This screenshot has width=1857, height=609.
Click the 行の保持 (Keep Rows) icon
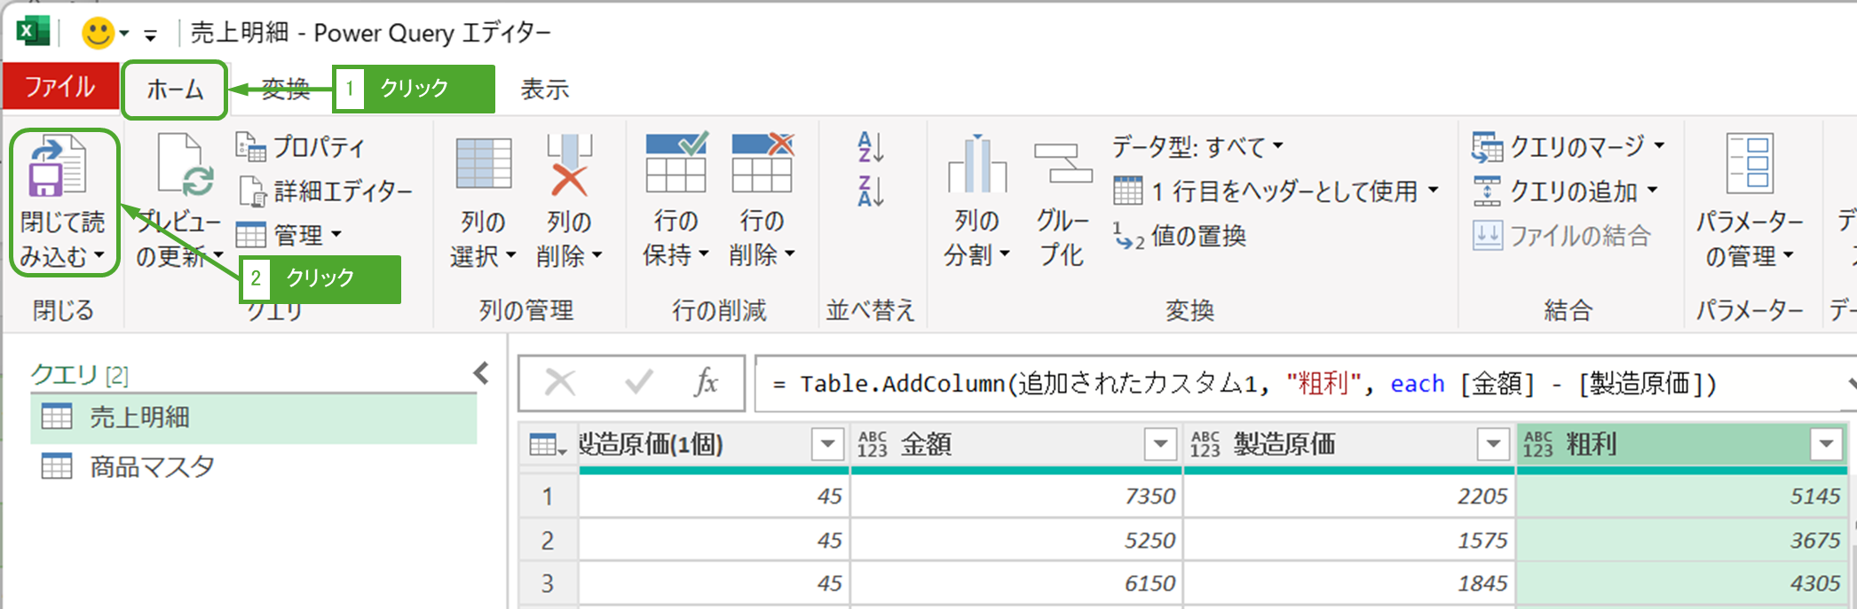pos(676,164)
